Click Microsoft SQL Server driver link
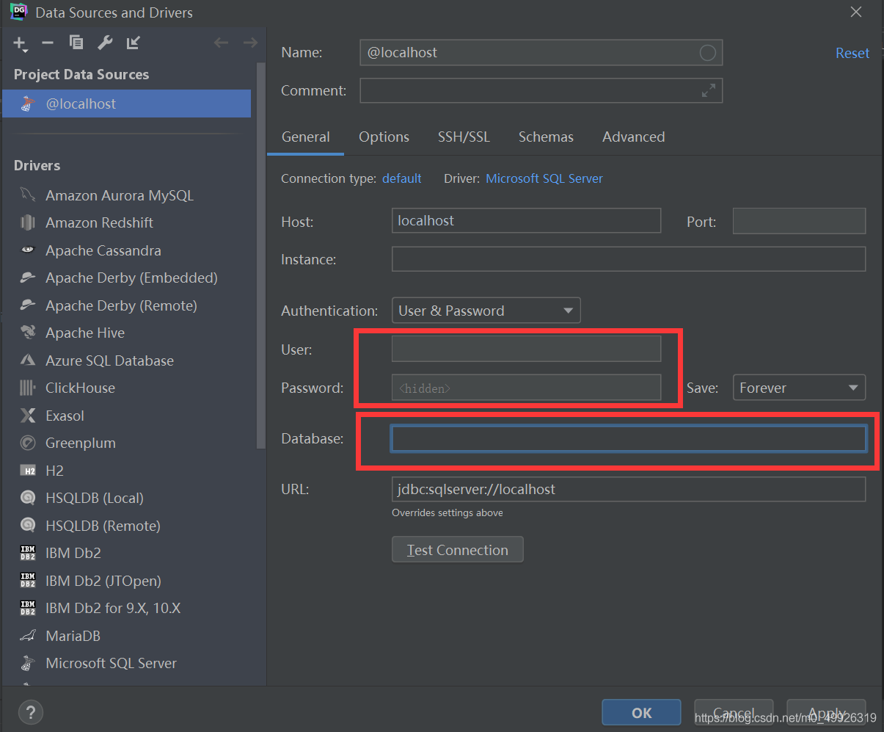 pos(544,178)
